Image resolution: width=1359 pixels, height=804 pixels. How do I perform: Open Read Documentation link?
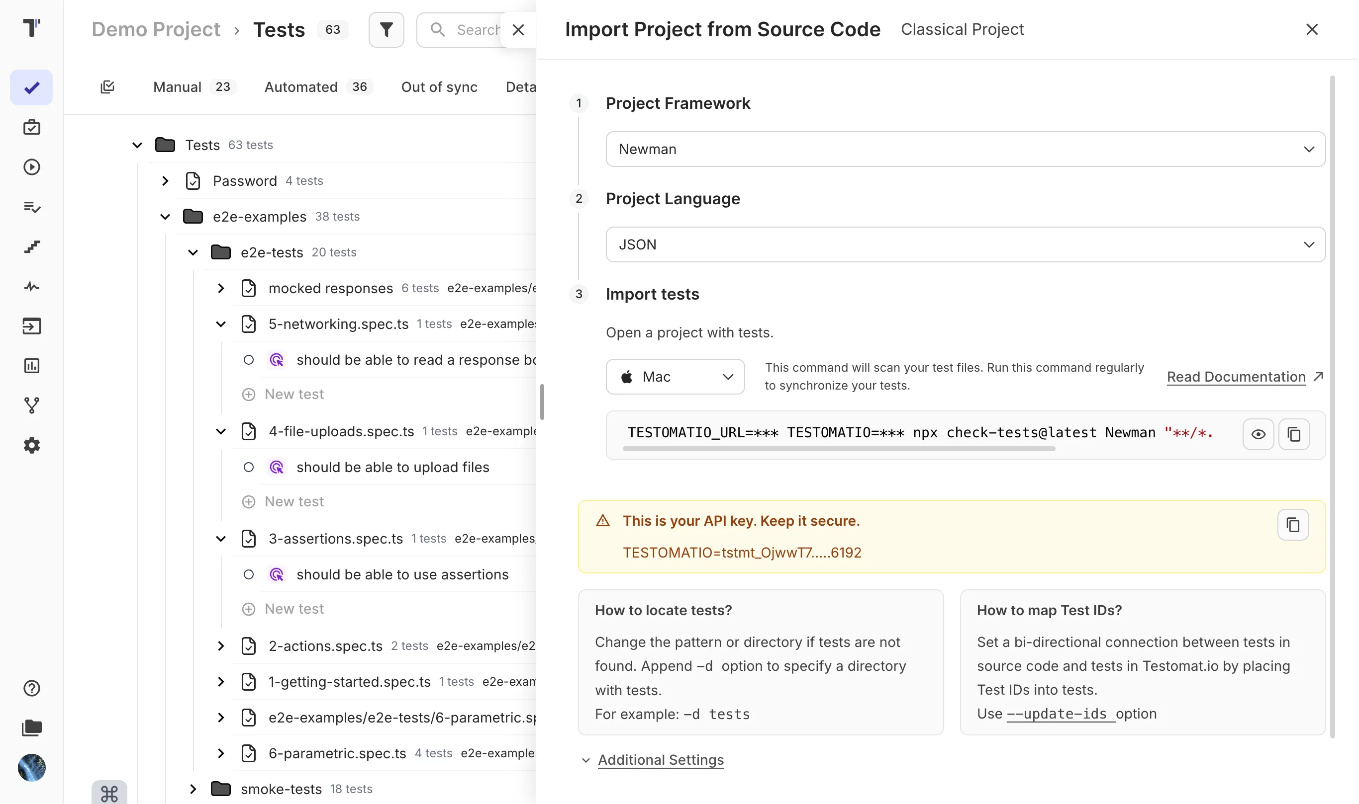pyautogui.click(x=1245, y=377)
